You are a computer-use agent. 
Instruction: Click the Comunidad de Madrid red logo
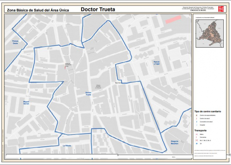point(221,9)
